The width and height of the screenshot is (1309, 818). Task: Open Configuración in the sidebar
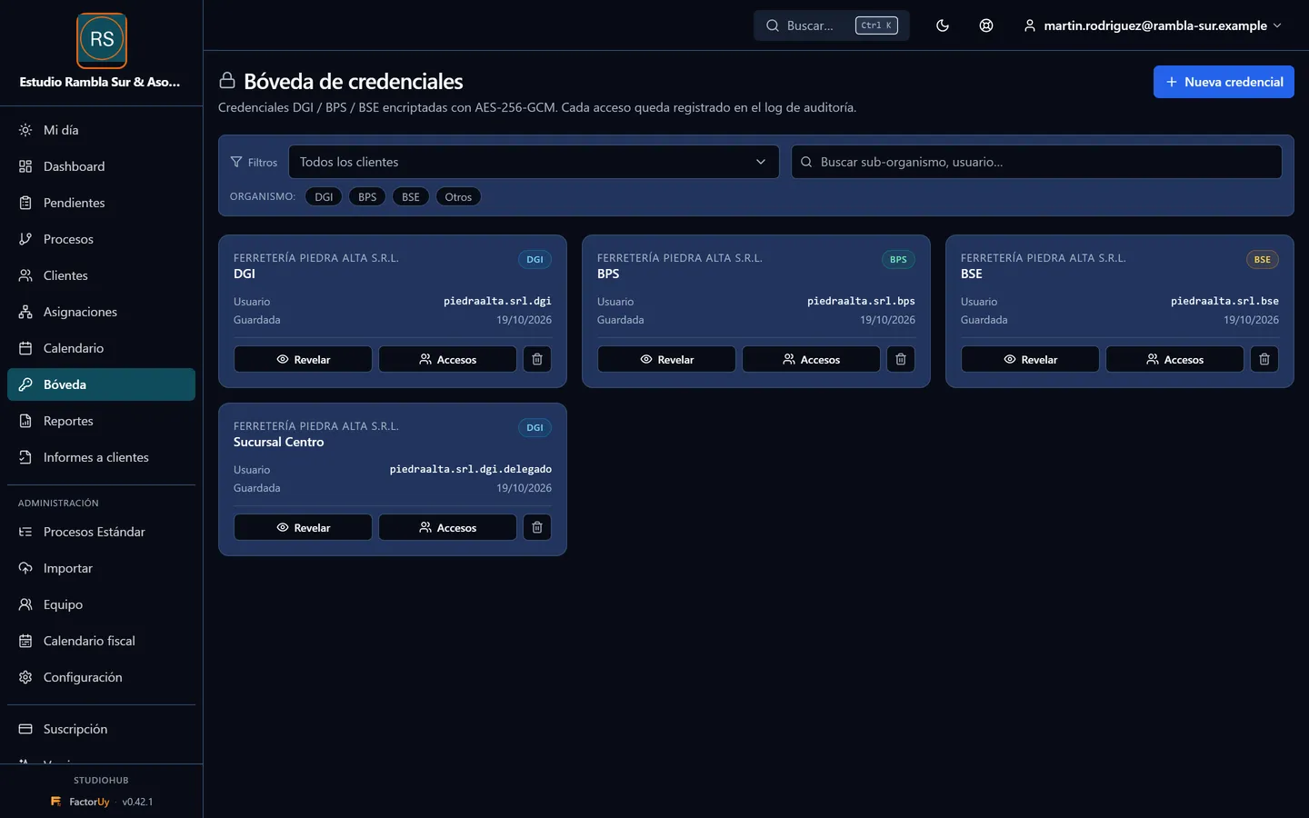101,677
